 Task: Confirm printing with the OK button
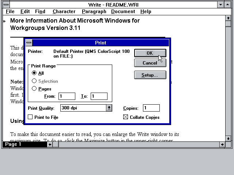coord(150,53)
